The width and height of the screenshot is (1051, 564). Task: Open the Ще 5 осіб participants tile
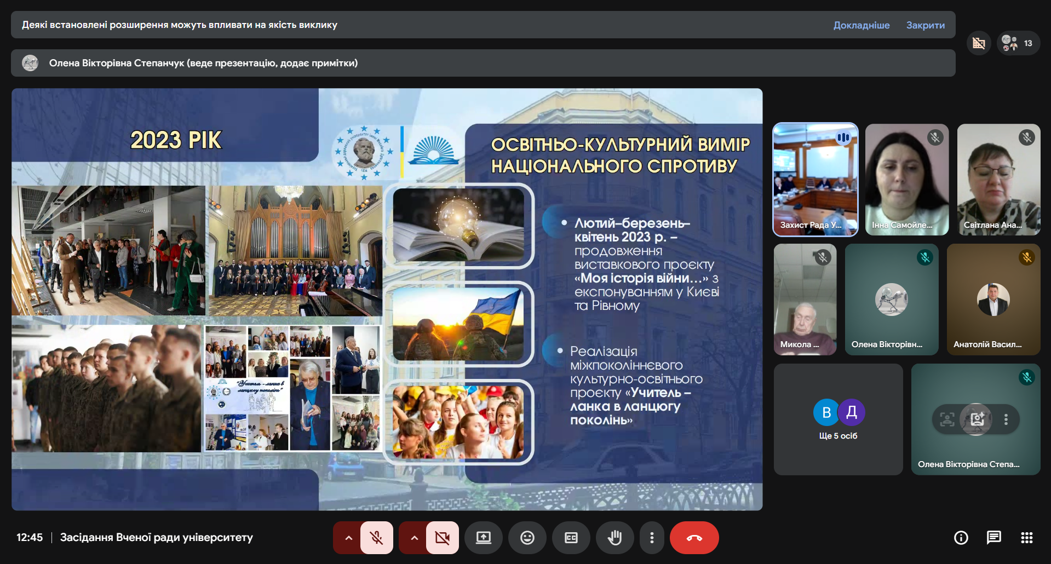[x=838, y=419]
